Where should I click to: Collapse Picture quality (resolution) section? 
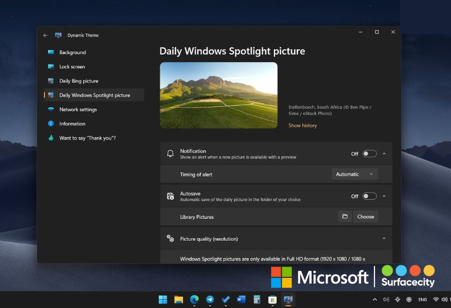384,239
